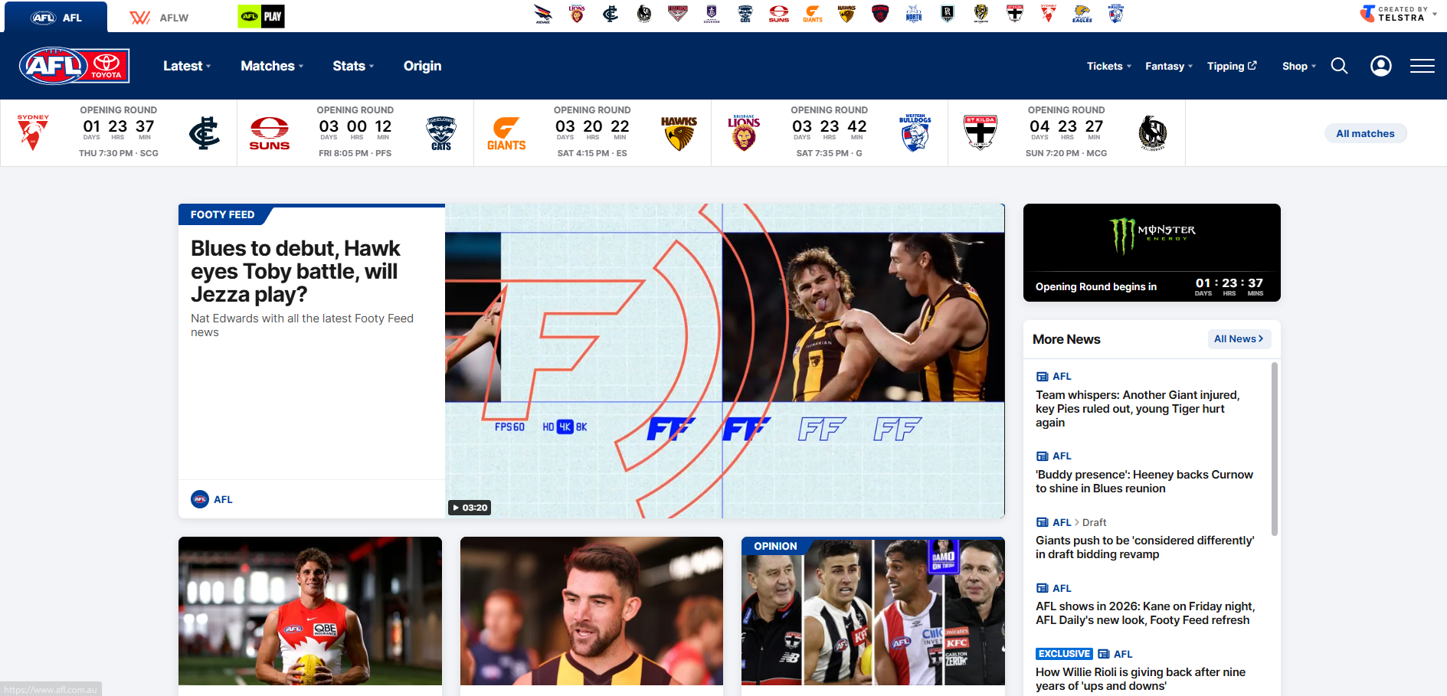Open the hamburger menu icon
The image size is (1447, 696).
[1422, 66]
